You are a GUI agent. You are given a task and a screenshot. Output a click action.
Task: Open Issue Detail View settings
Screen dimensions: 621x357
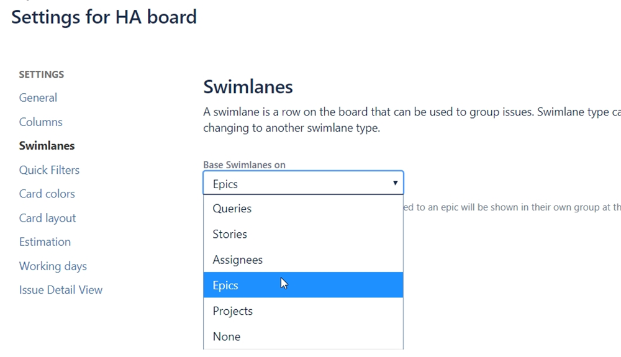point(60,290)
